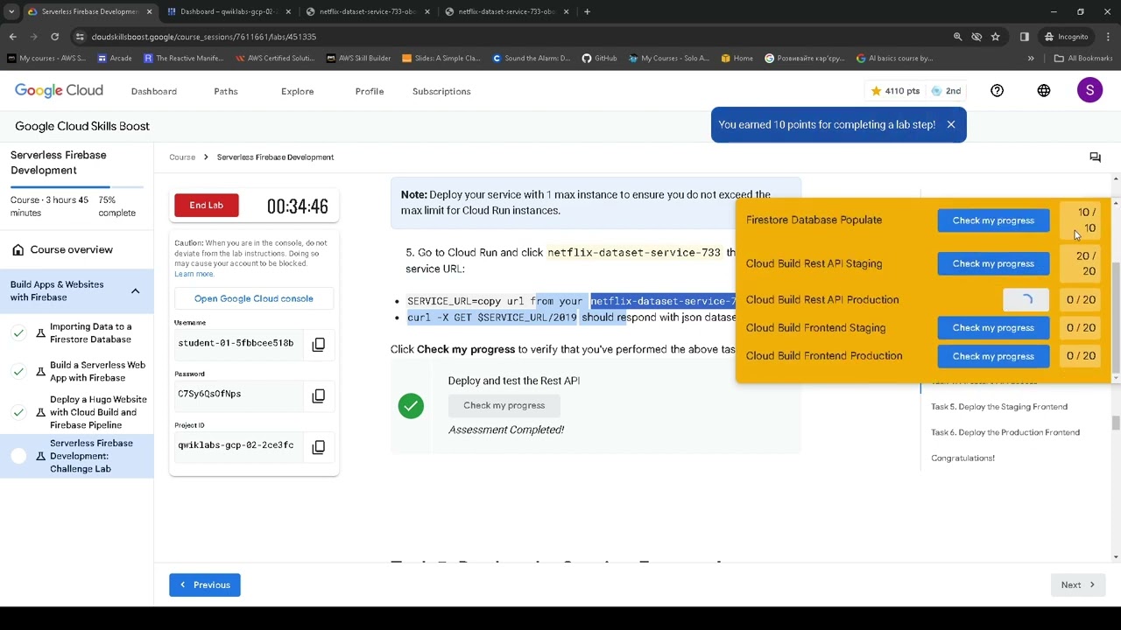This screenshot has height=630, width=1121.
Task: Collapse Build Apps & Websites with Firebase section
Action: point(136,291)
